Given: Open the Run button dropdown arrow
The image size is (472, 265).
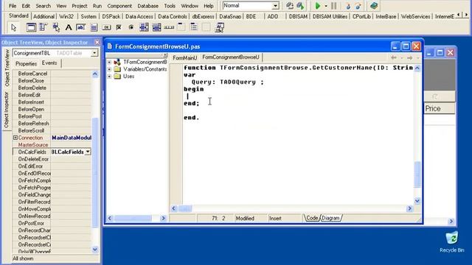Looking at the screenshot, I should pos(326,6).
